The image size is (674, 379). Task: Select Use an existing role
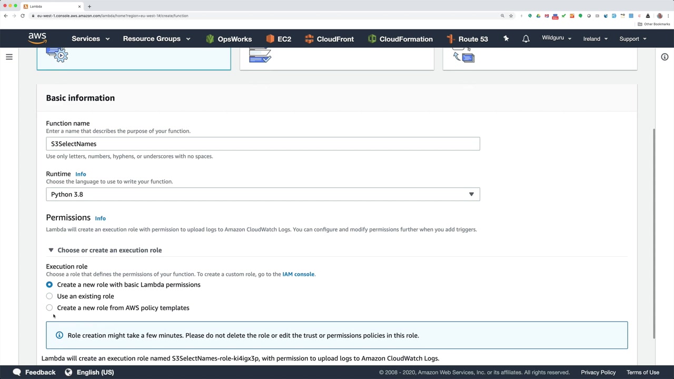tap(49, 296)
